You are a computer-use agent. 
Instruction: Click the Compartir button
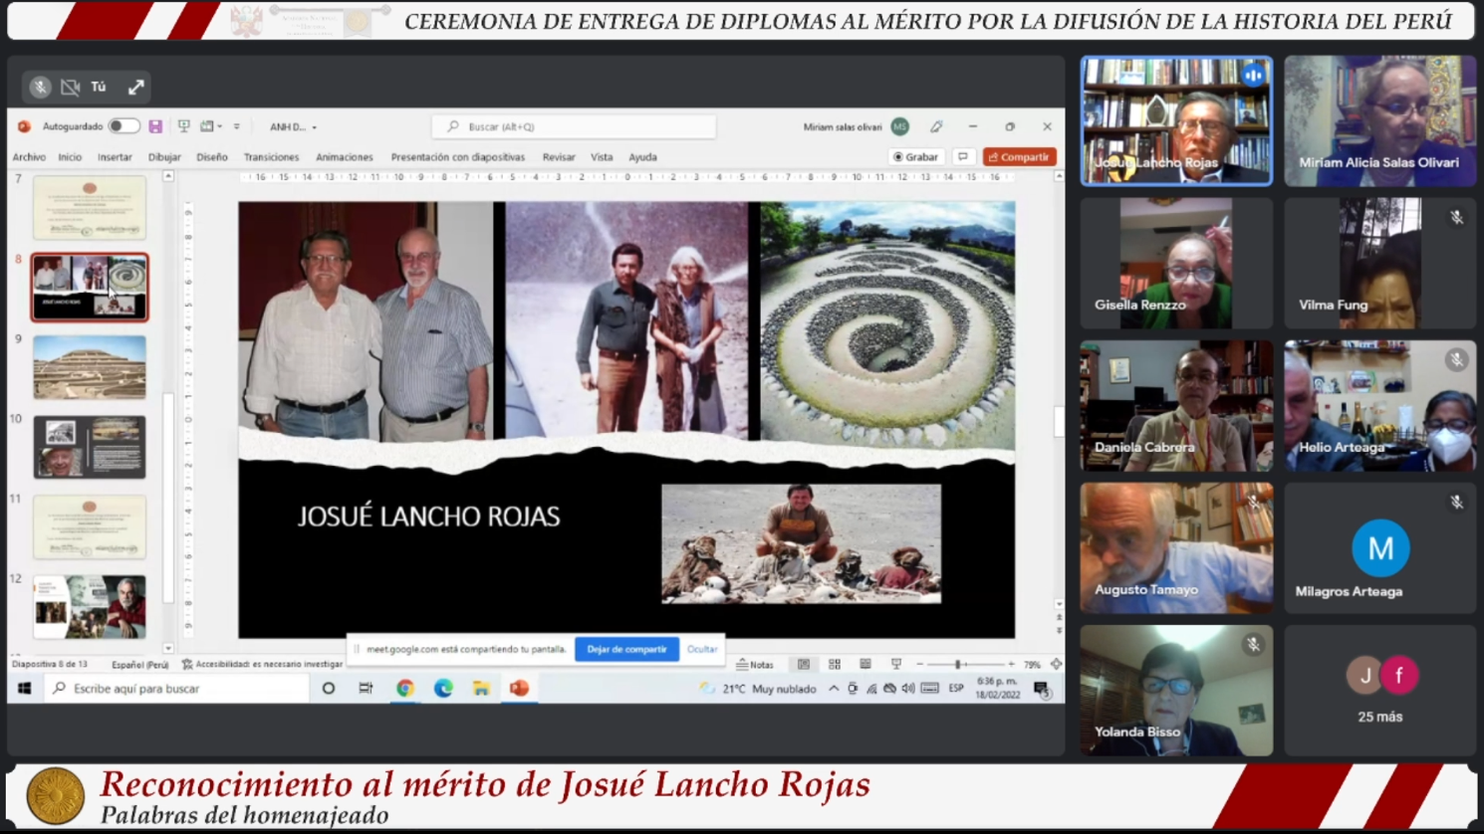1019,157
